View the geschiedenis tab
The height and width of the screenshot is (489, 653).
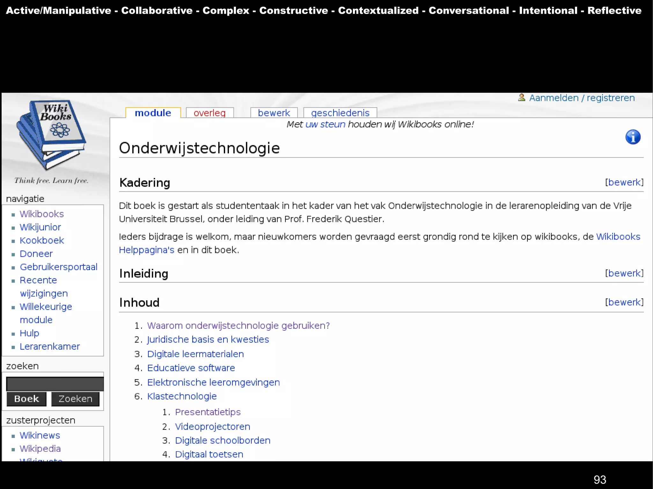click(340, 113)
